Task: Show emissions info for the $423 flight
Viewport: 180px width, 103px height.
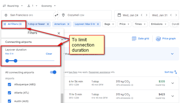Action: click(132, 98)
